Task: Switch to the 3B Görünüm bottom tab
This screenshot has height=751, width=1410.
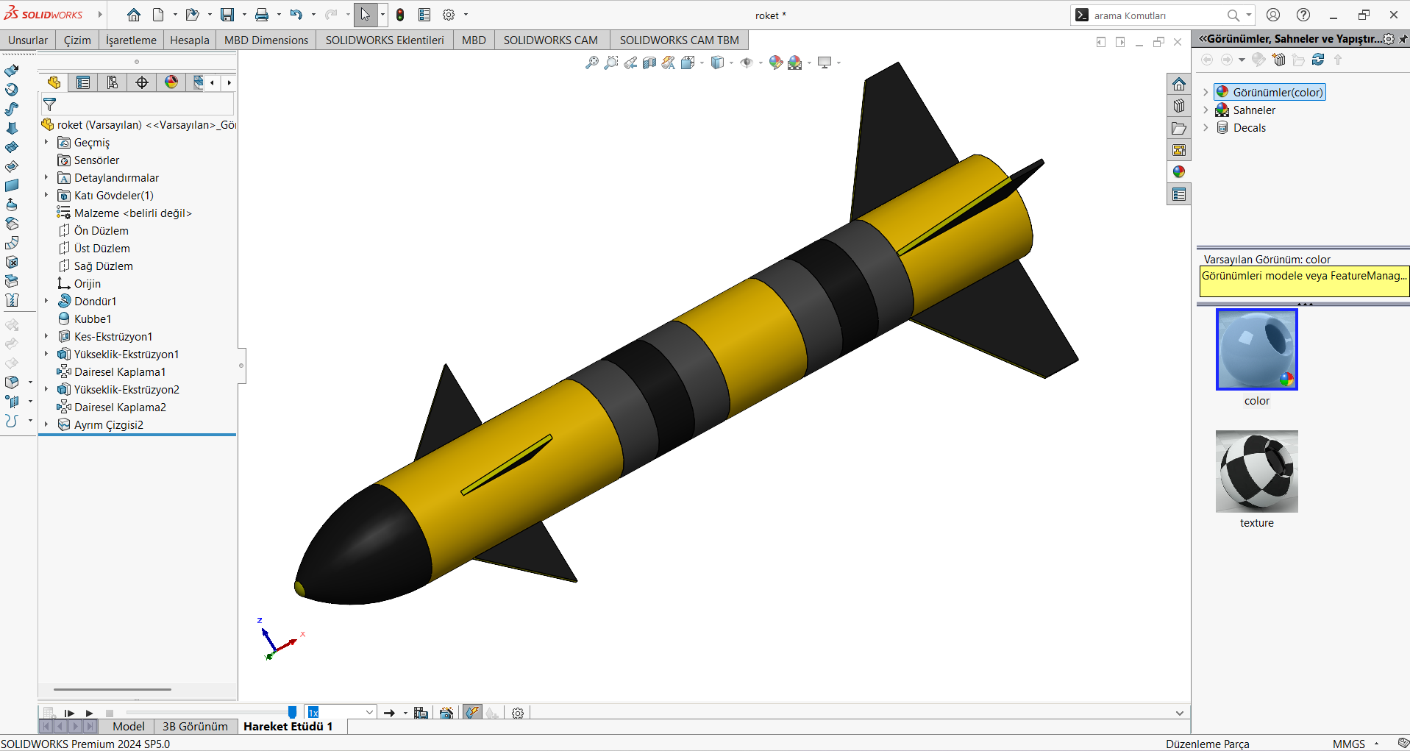Action: 195,726
